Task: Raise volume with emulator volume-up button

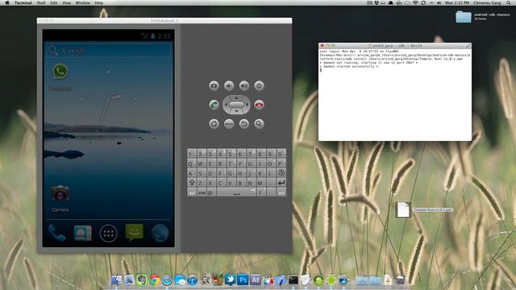Action: tap(243, 86)
